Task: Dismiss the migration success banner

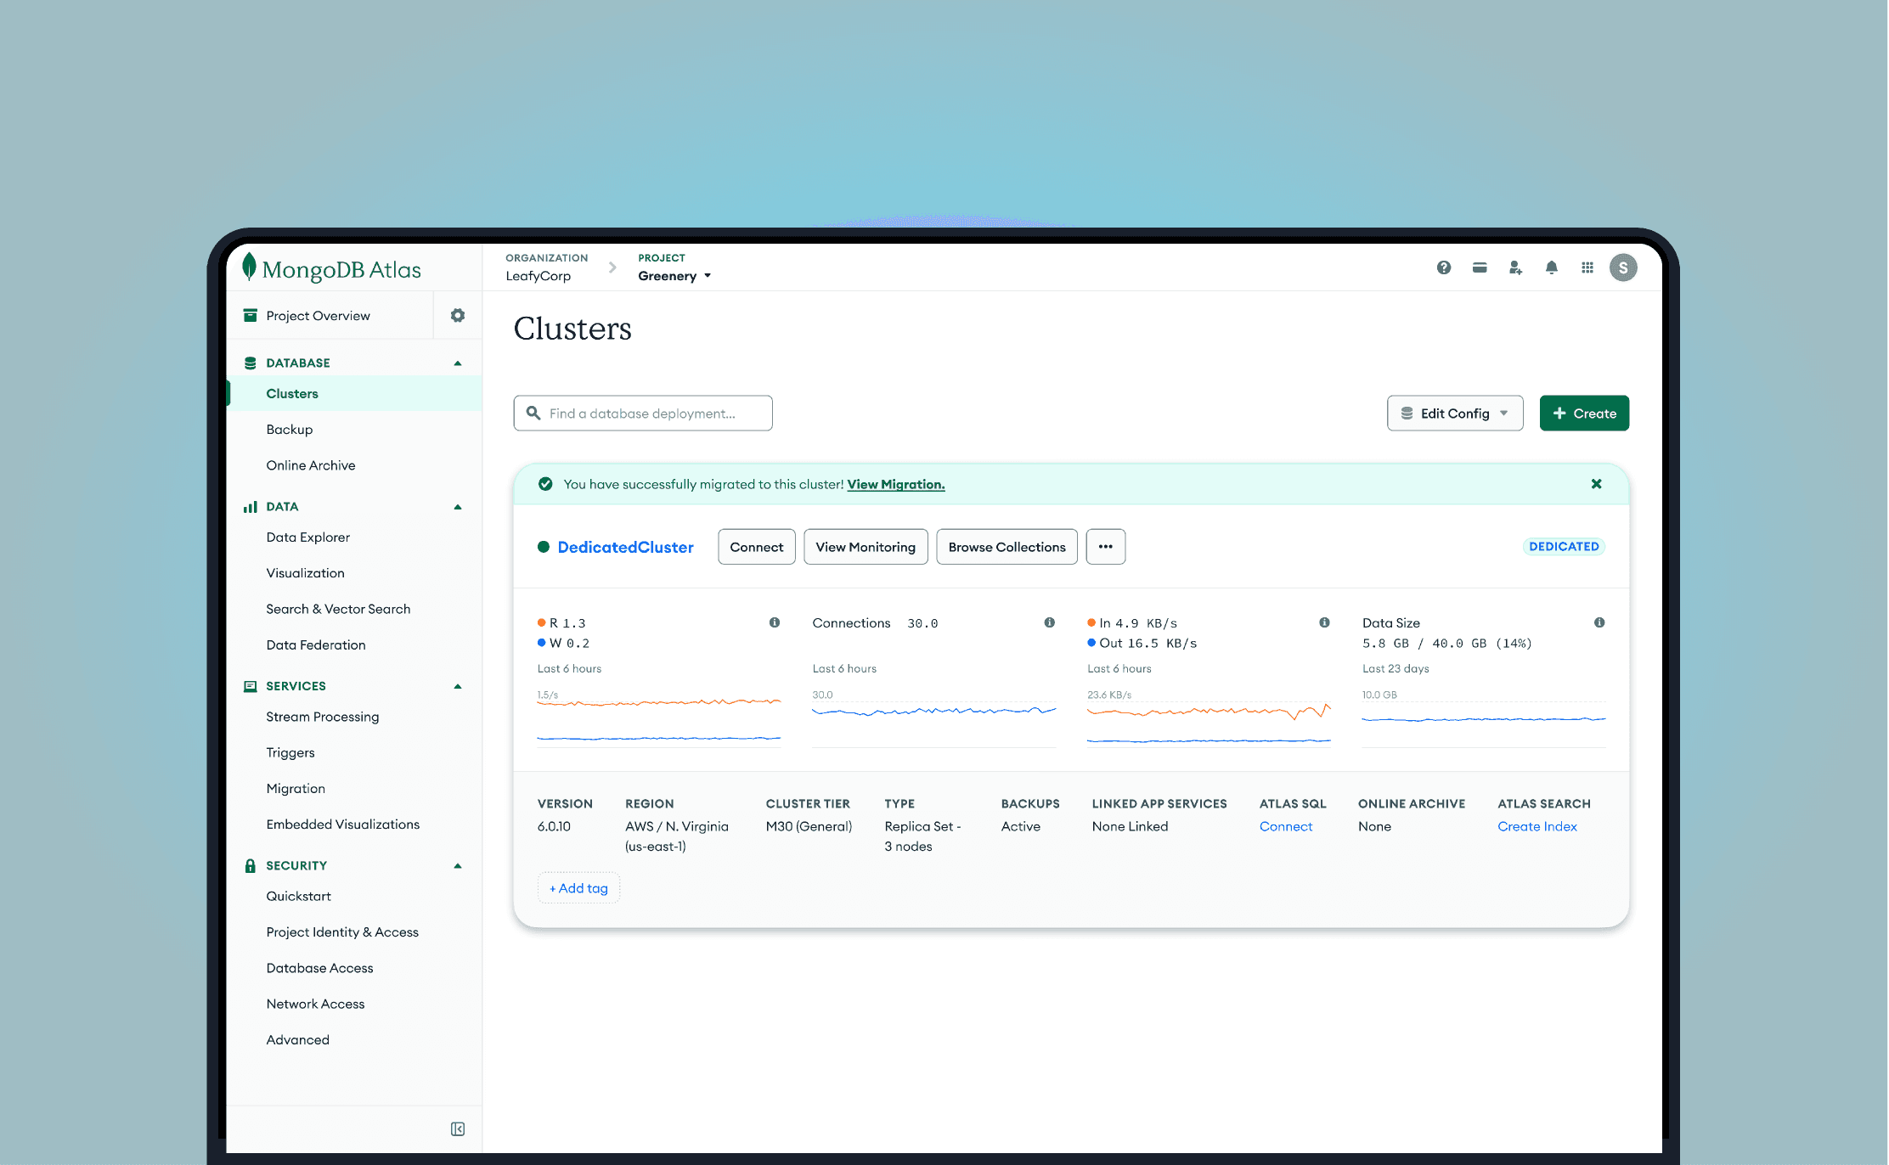Action: (x=1596, y=484)
